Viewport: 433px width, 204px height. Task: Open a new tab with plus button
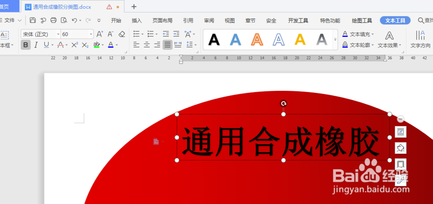click(x=134, y=6)
